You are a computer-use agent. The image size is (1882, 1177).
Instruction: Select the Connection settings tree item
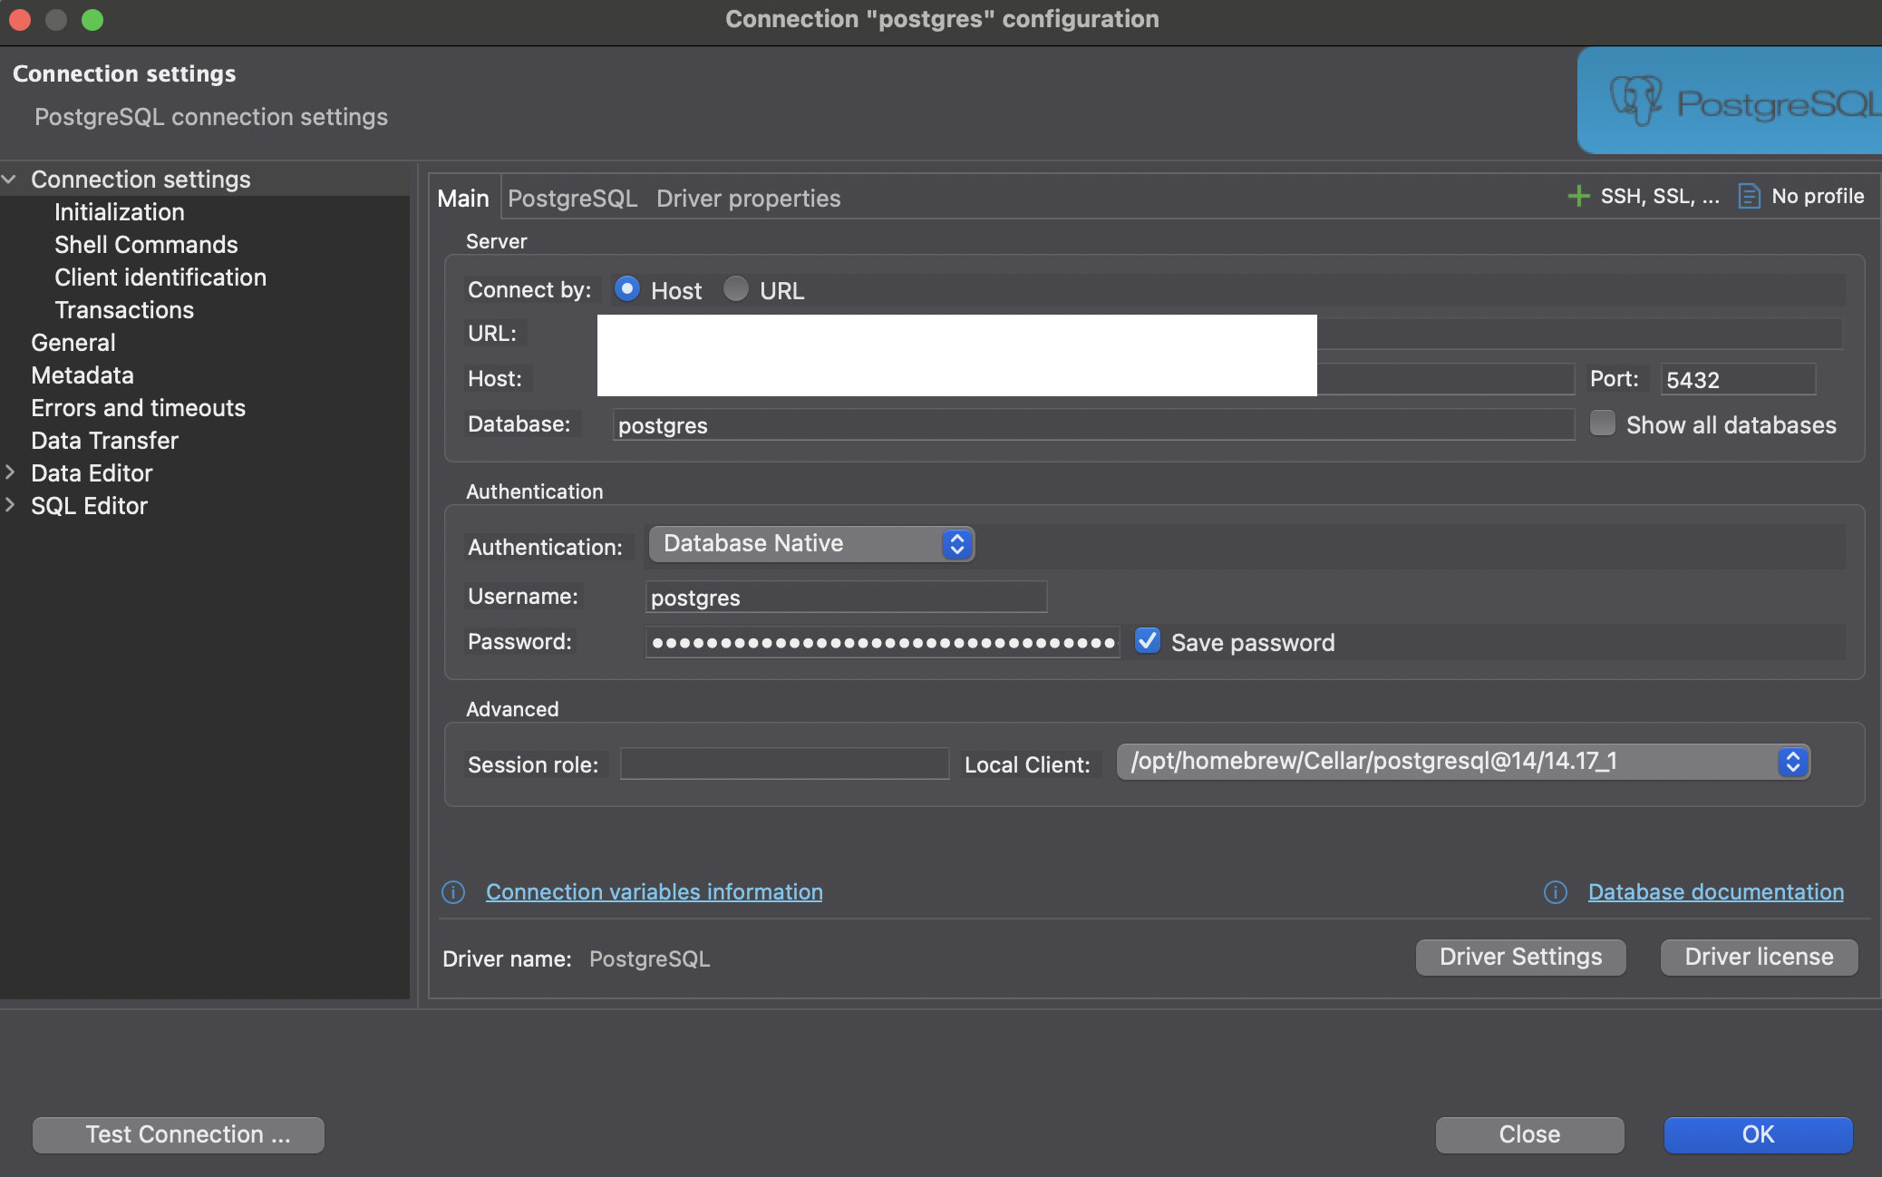(141, 180)
